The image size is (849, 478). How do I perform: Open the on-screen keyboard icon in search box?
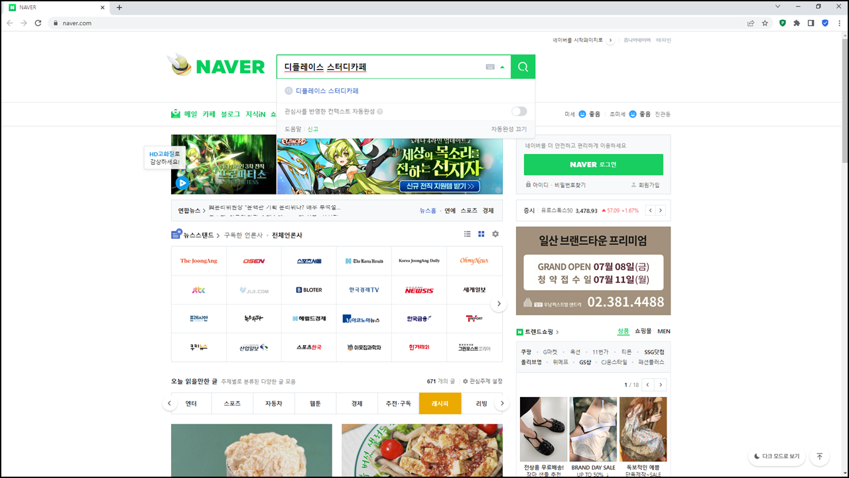[x=490, y=67]
